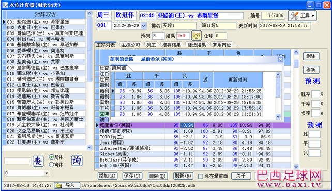332x191 pixels.
Task: Select popup row updated 2012-08-29 18:17:00
Action: [x=189, y=97]
